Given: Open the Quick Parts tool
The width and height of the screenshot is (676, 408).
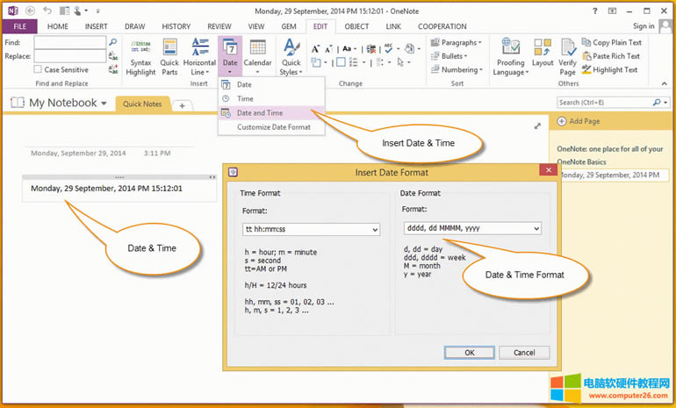Looking at the screenshot, I should pos(169,47).
